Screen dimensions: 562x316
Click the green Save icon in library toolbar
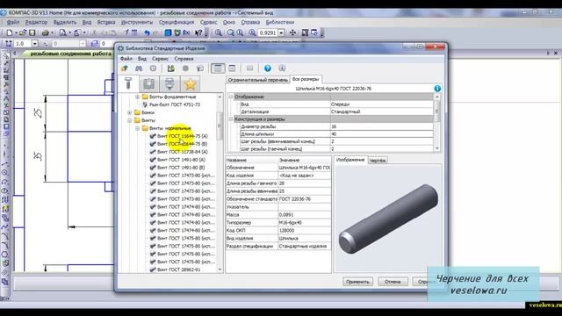171,68
